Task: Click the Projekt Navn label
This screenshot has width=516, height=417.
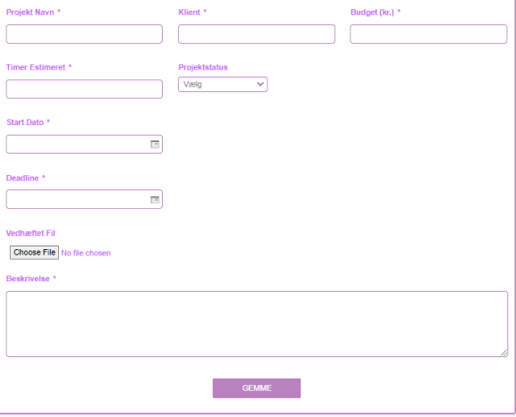Action: 30,13
